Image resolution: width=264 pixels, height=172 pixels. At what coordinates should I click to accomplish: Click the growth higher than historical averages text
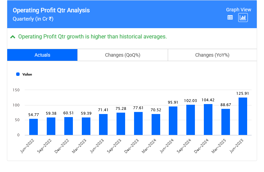pyautogui.click(x=92, y=37)
